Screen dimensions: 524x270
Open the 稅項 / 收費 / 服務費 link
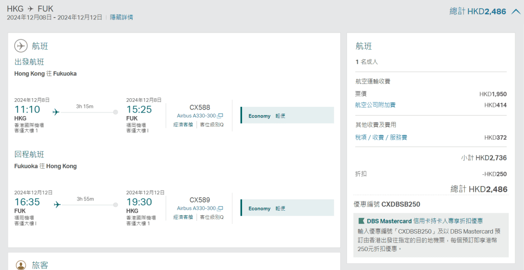pos(381,138)
